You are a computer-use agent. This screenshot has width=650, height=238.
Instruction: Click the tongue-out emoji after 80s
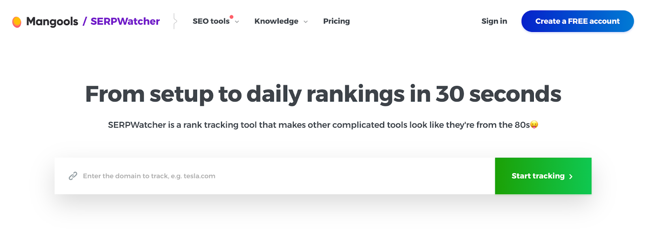(534, 125)
